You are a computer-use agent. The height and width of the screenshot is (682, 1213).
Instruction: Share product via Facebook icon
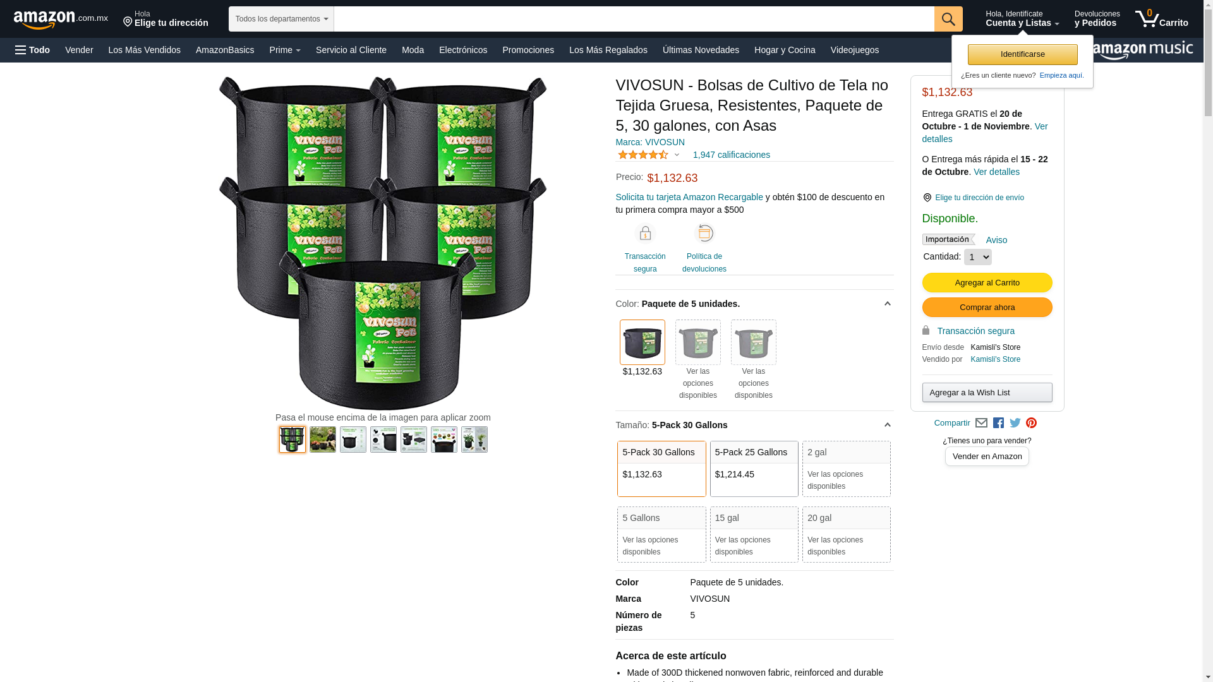pos(998,423)
